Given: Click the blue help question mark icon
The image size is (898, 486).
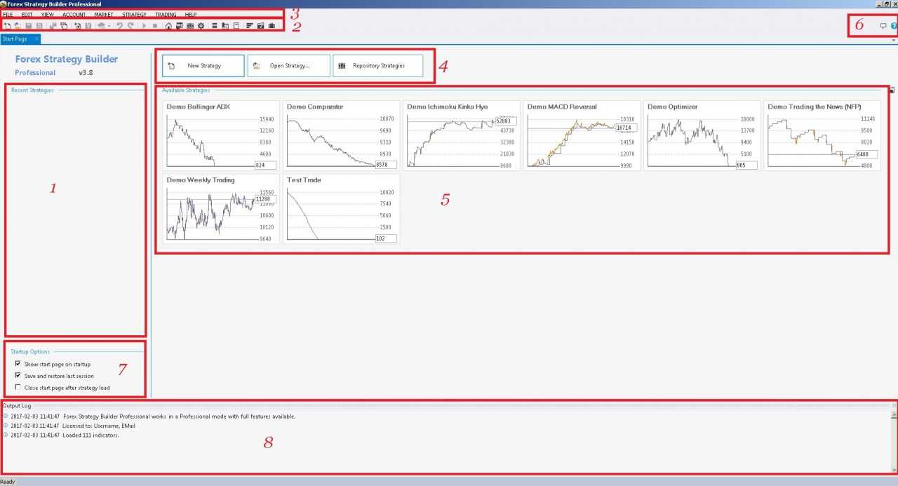Looking at the screenshot, I should (x=894, y=26).
